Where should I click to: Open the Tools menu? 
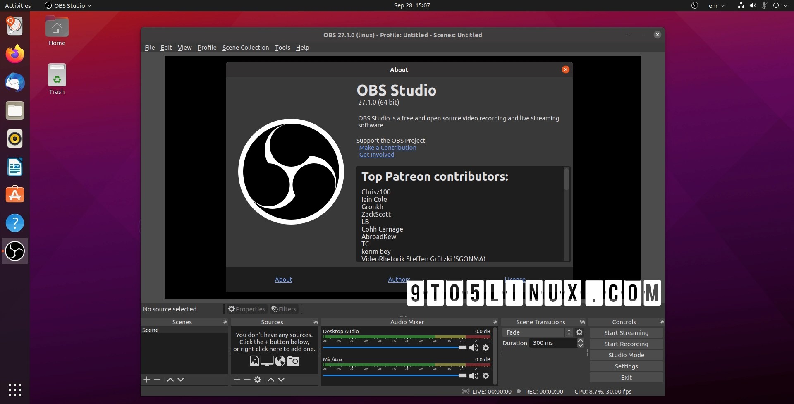[x=282, y=47]
